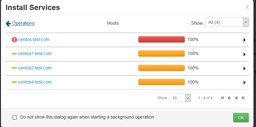Open the rows-per-page dropdown showing 10
256x127 pixels.
[180, 98]
